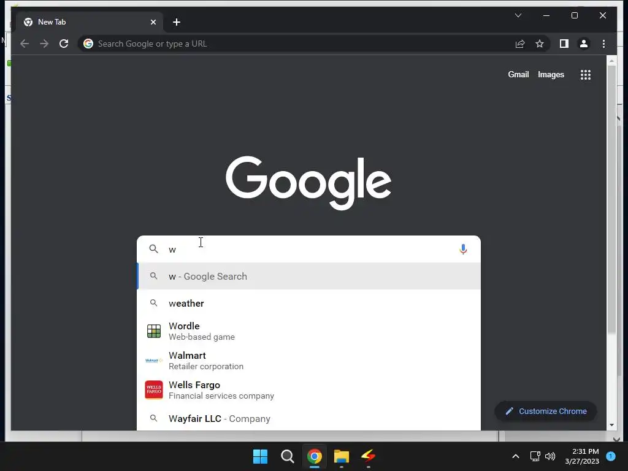Open the Chrome side panel
The width and height of the screenshot is (628, 471).
(564, 44)
